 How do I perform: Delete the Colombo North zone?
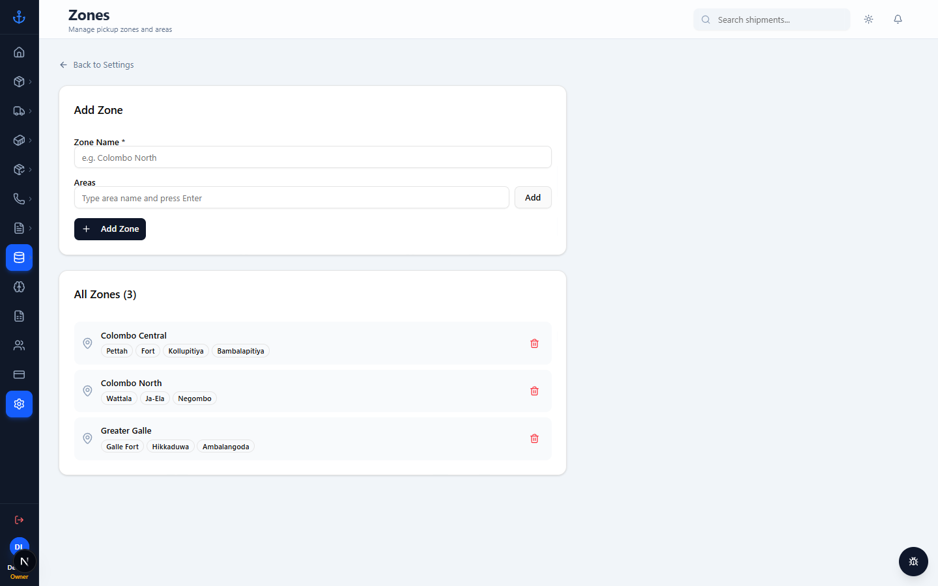pos(534,391)
